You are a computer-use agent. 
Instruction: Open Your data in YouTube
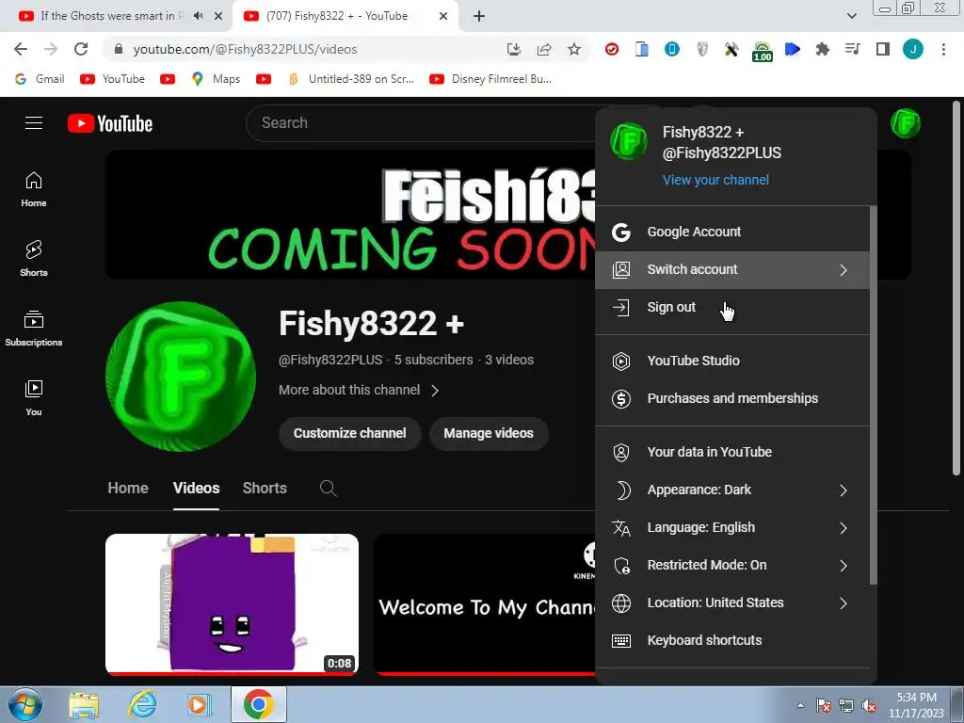coord(732,452)
